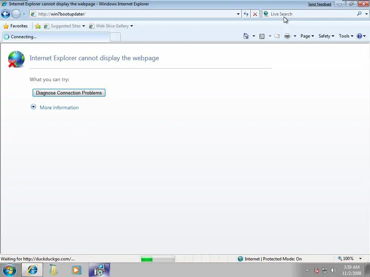
Task: Expand the Home button dropdown arrow
Action: pyautogui.click(x=254, y=36)
